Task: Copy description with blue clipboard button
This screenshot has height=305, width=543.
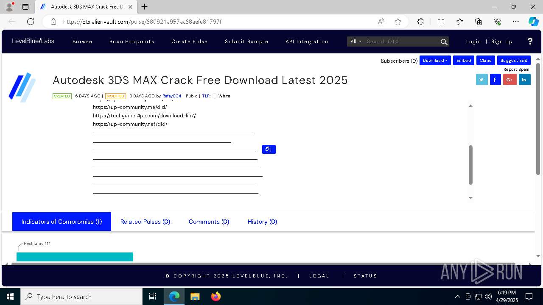Action: 269,149
